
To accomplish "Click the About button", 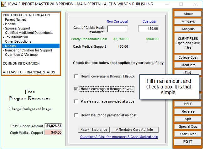I will (x=188, y=14).
